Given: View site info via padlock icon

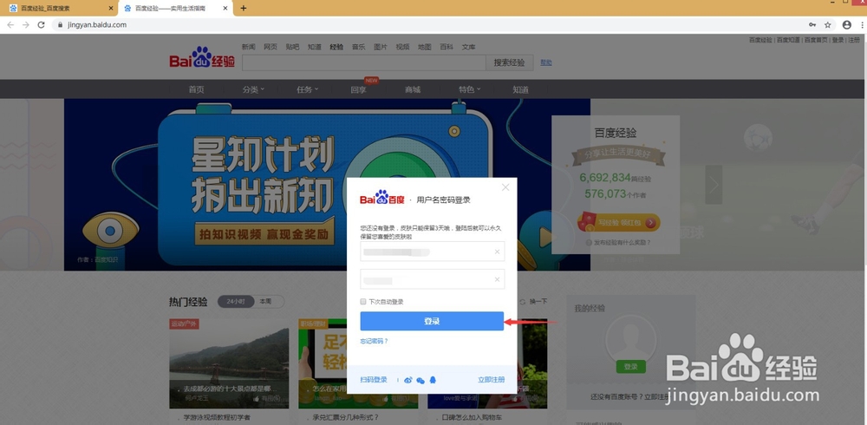Looking at the screenshot, I should [61, 25].
